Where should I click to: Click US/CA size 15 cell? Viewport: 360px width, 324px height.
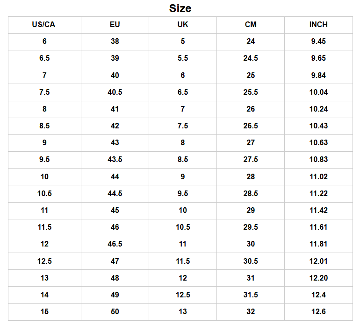coord(44,312)
